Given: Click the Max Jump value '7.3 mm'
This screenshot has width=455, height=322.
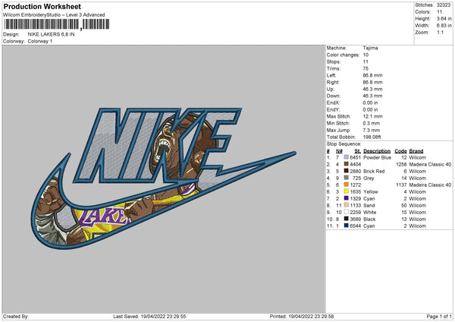Looking at the screenshot, I should coord(371,130).
